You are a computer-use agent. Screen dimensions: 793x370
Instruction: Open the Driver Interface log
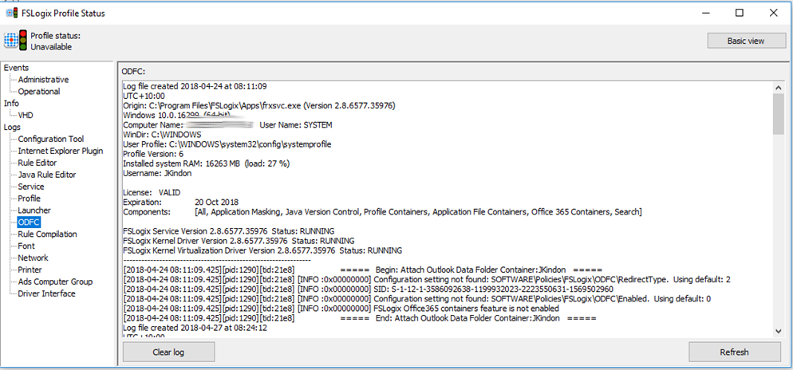coord(46,293)
